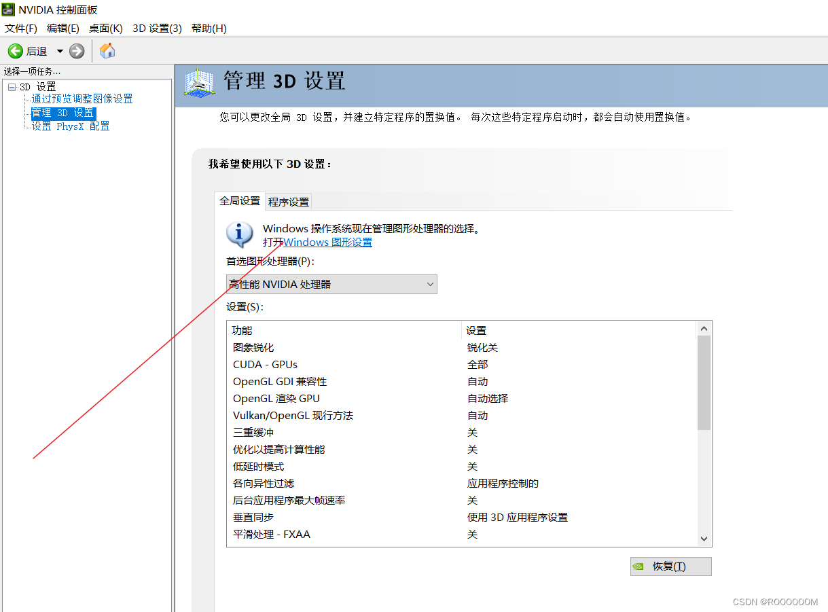The height and width of the screenshot is (612, 828).
Task: Open the back history dropdown arrow
Action: click(60, 51)
